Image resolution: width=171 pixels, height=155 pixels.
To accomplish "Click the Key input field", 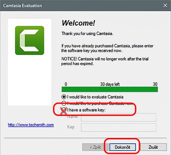I will pyautogui.click(x=119, y=127).
